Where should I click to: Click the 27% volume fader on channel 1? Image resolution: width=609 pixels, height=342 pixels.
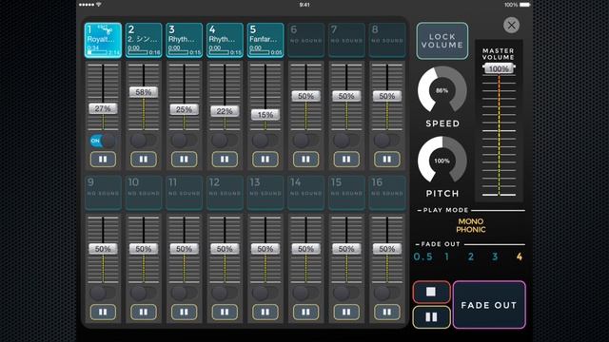pos(103,108)
